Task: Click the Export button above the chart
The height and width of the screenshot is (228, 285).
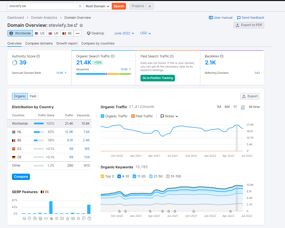Action: point(250,96)
